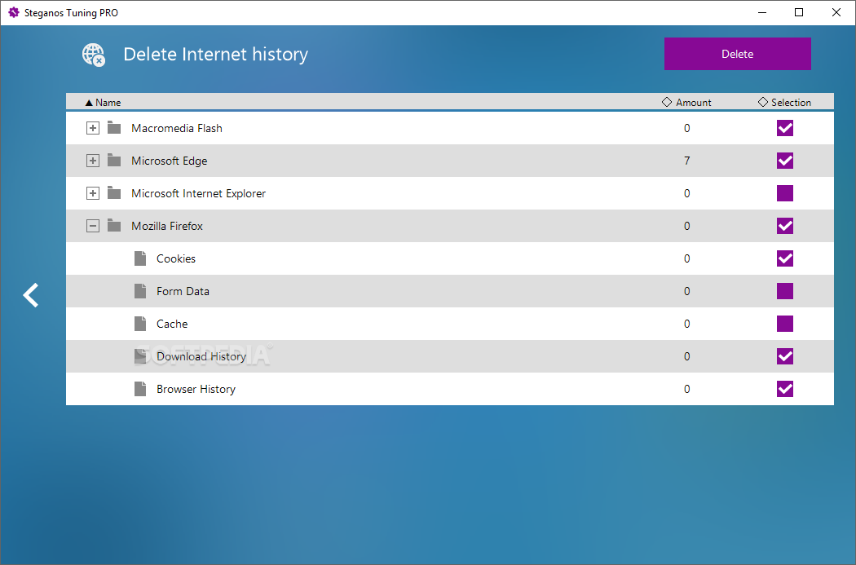The width and height of the screenshot is (856, 565).
Task: Click the amount 7 for Microsoft Edge
Action: [x=686, y=161]
